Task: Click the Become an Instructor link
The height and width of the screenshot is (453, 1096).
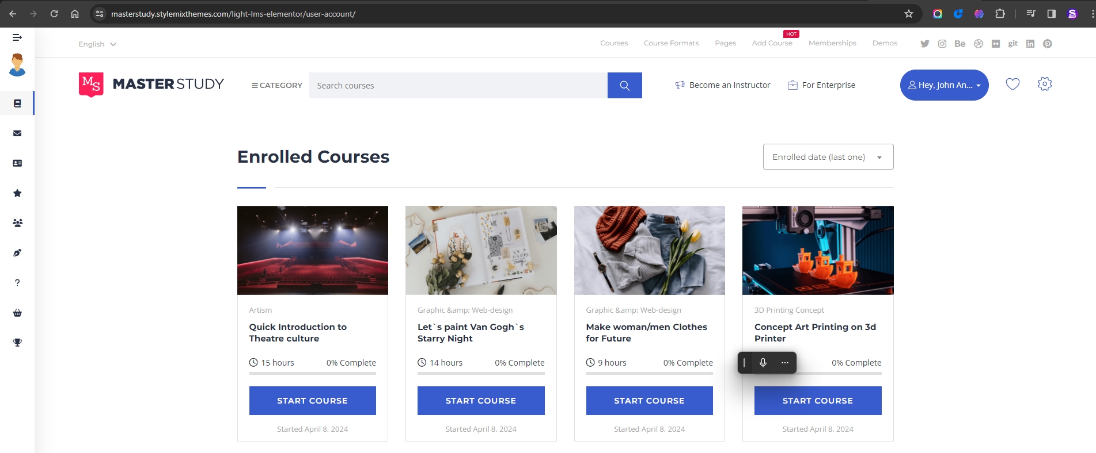Action: (723, 85)
